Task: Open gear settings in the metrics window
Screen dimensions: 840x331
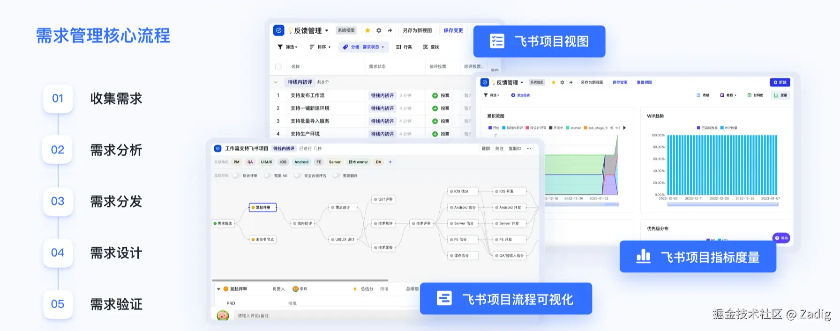Action: (x=562, y=82)
